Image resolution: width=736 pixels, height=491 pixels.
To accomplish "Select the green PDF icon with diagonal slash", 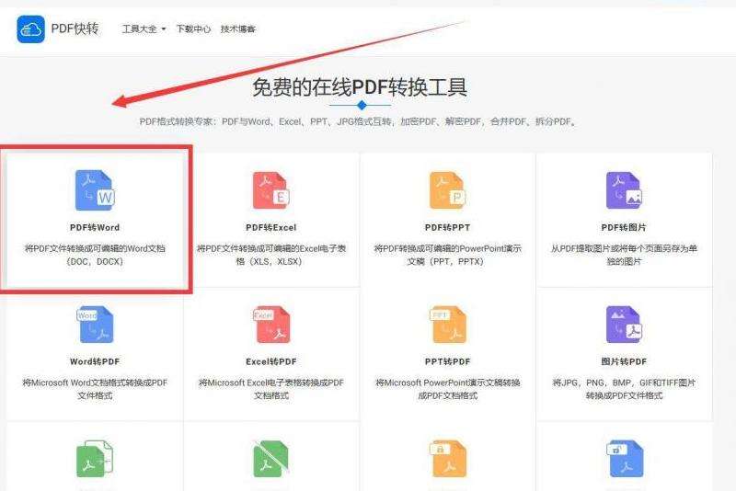I will pyautogui.click(x=270, y=459).
